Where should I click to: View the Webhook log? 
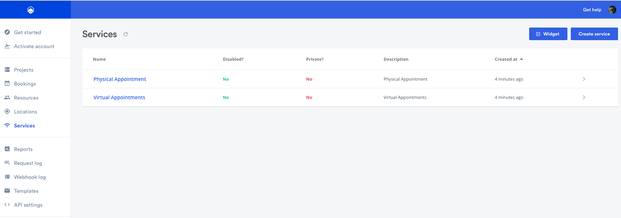pos(30,177)
